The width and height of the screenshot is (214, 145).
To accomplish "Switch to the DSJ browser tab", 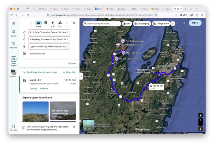I will tap(99, 9).
